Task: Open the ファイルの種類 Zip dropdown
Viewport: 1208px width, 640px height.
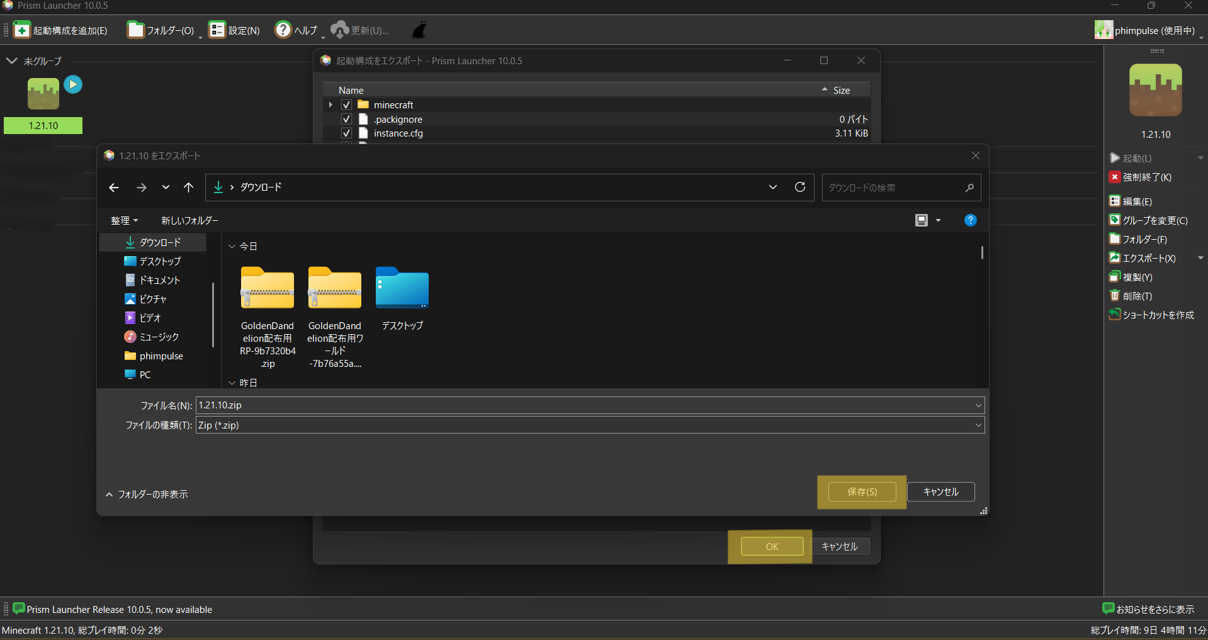Action: (590, 425)
